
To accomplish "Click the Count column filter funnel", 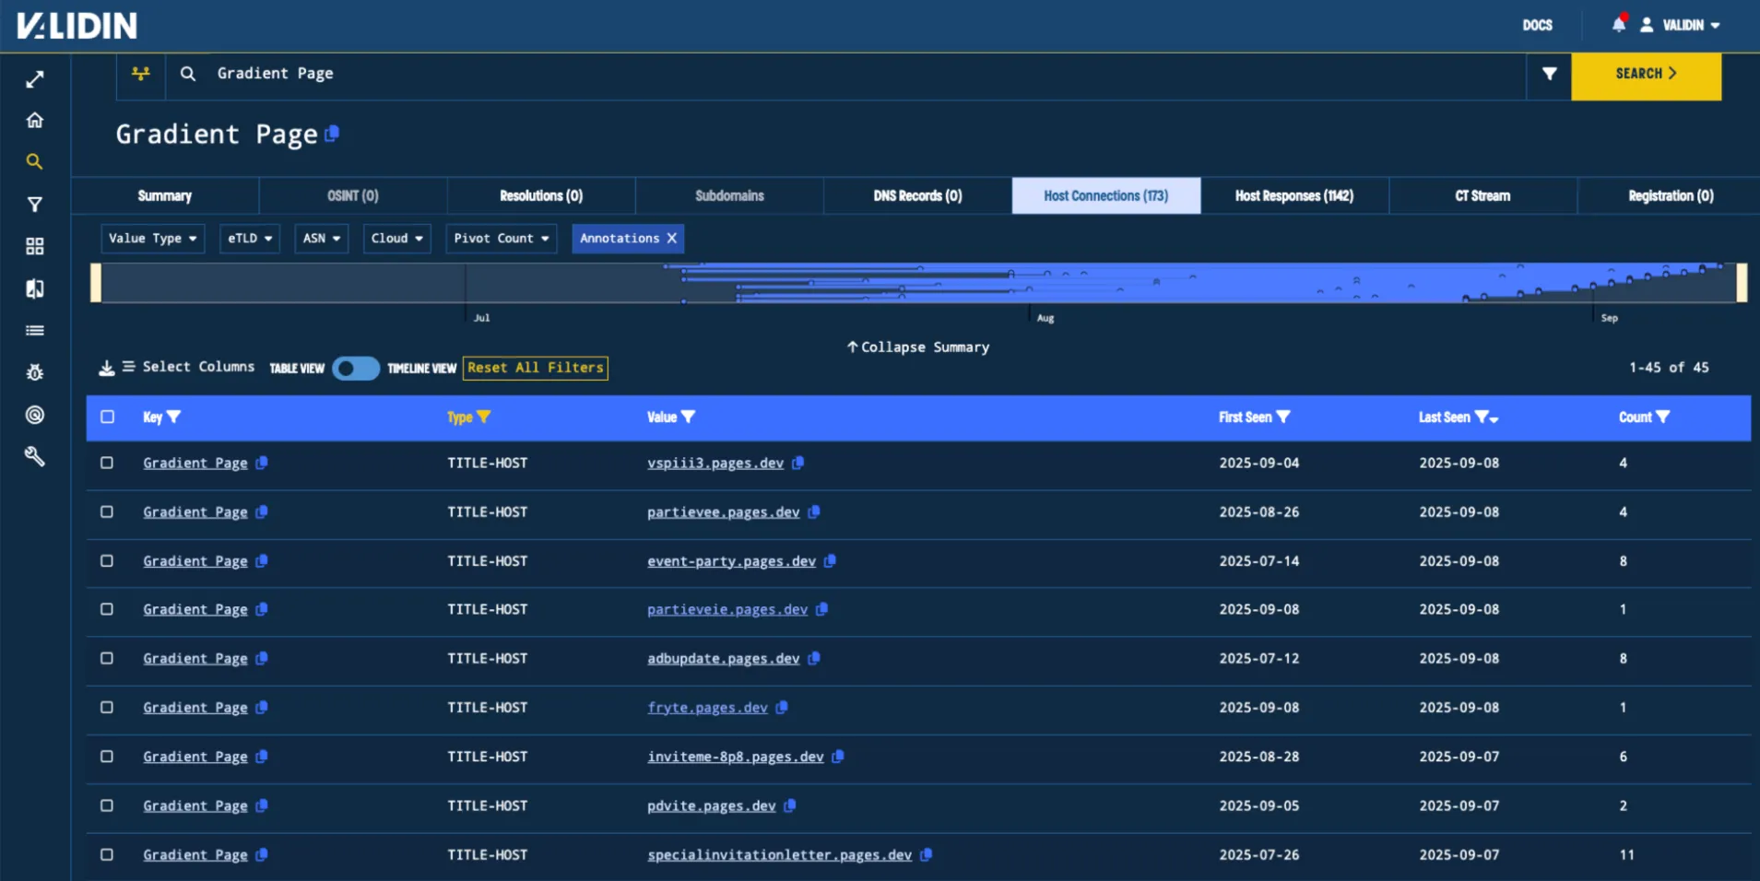I will tap(1663, 417).
